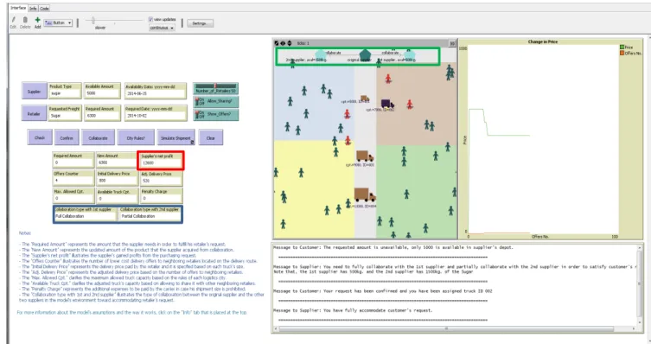
Task: Click the Availability Date input field
Action: [x=156, y=91]
